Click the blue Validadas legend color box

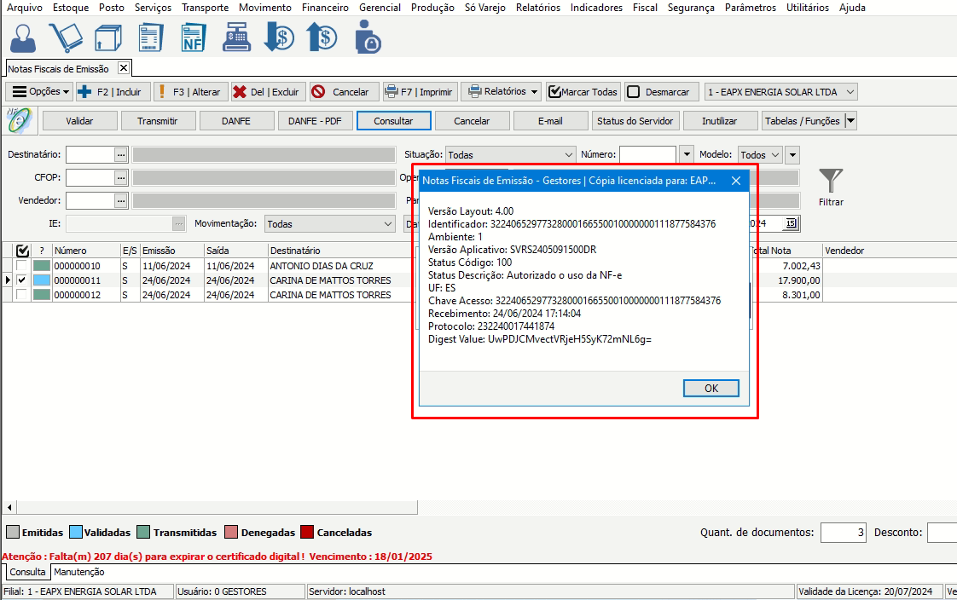coord(75,533)
